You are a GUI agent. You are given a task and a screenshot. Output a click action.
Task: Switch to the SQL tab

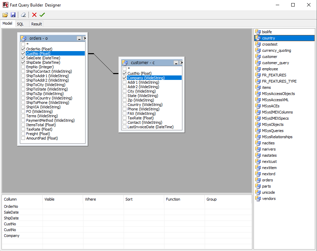click(20, 24)
